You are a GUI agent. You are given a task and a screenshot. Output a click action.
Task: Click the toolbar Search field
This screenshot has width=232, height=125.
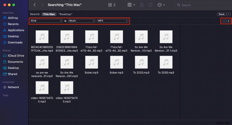click(x=202, y=5)
